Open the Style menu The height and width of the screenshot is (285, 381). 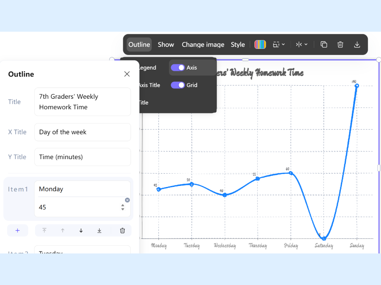click(x=238, y=44)
